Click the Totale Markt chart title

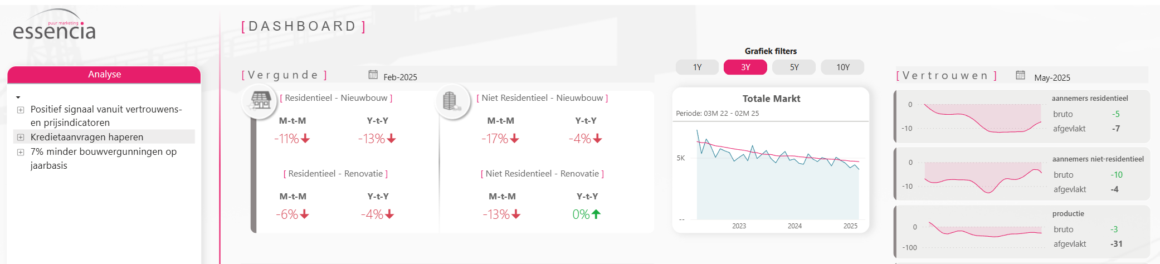pos(771,99)
